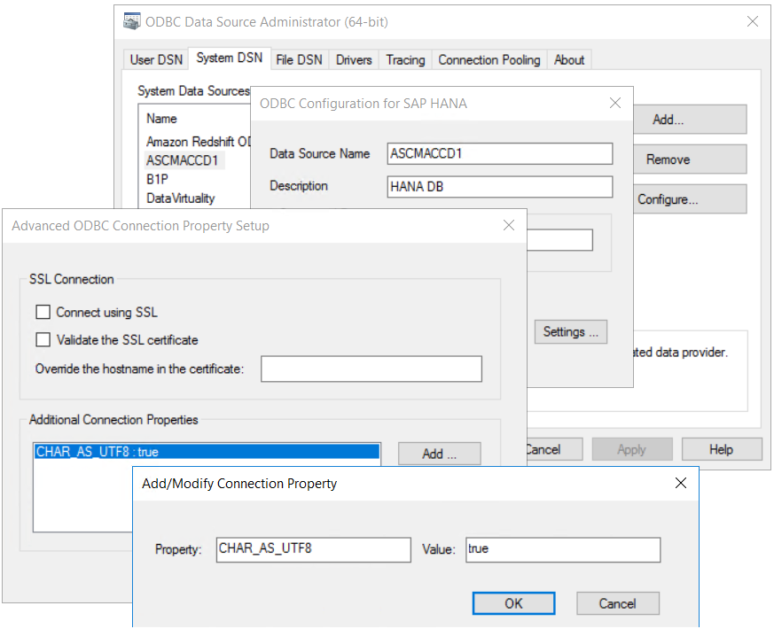Viewport: 774px width, 629px height.
Task: Select the DataVirtuality data source row
Action: 180,198
